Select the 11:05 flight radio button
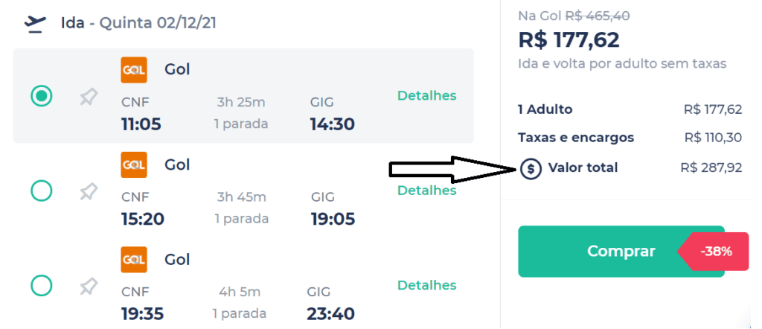 tap(42, 96)
